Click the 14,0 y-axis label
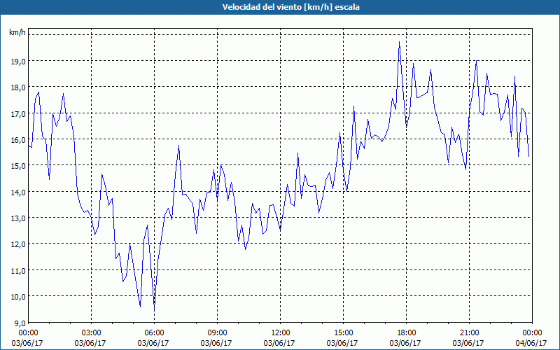Viewport: 560px width, 350px height. 19,192
